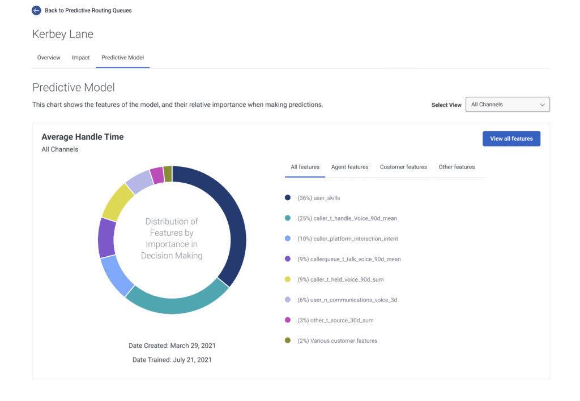This screenshot has height=401, width=580.
Task: Switch to Other features filter
Action: pos(457,167)
